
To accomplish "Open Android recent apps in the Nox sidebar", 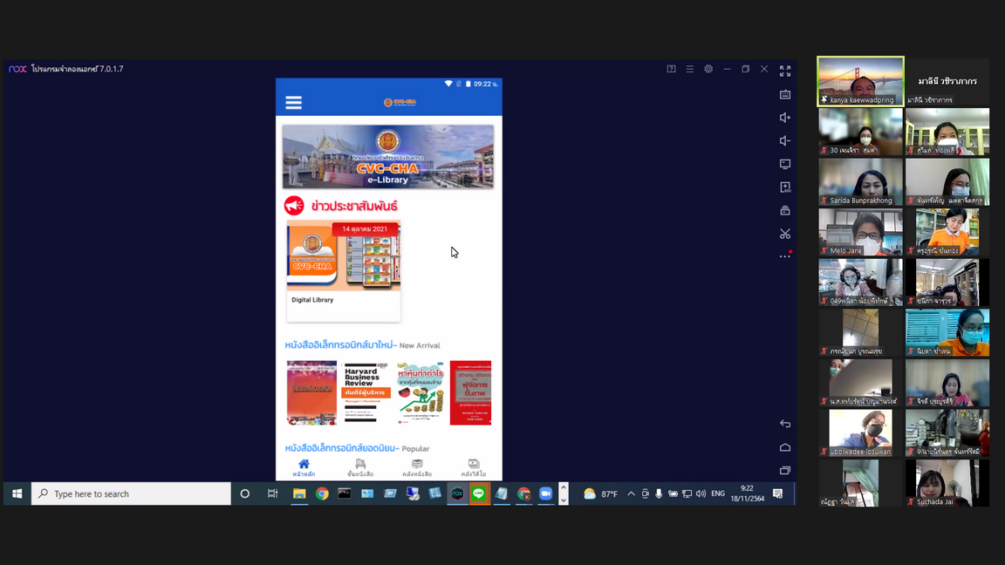I will 785,470.
